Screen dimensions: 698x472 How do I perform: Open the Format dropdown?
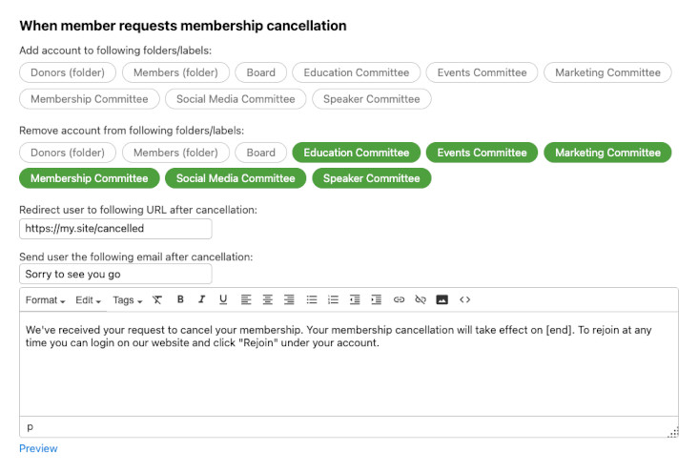(x=45, y=300)
